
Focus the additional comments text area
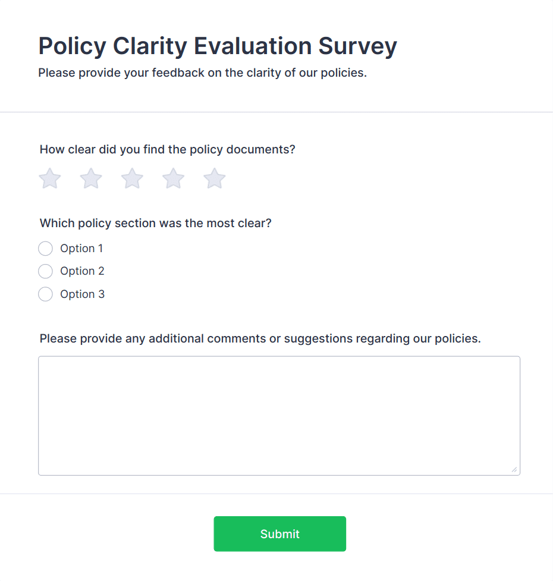279,416
